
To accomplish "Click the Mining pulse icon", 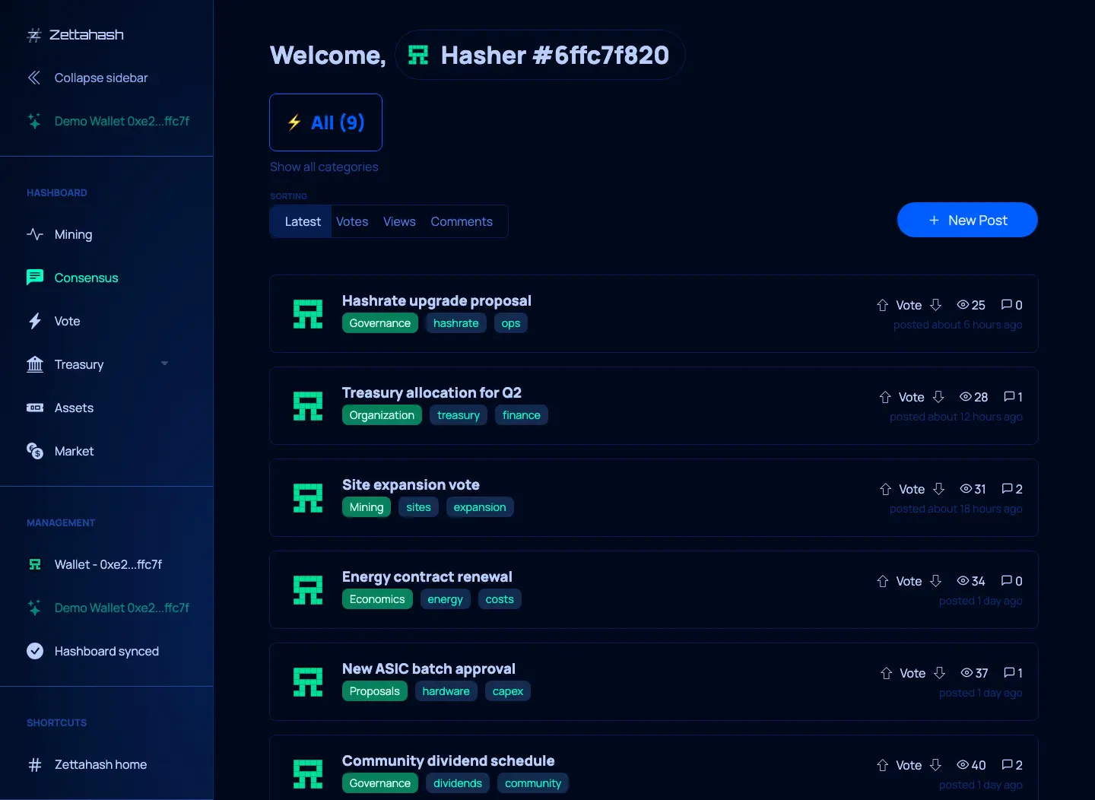I will [35, 234].
